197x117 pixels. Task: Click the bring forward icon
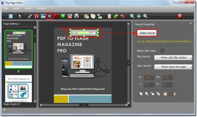pyautogui.click(x=152, y=94)
